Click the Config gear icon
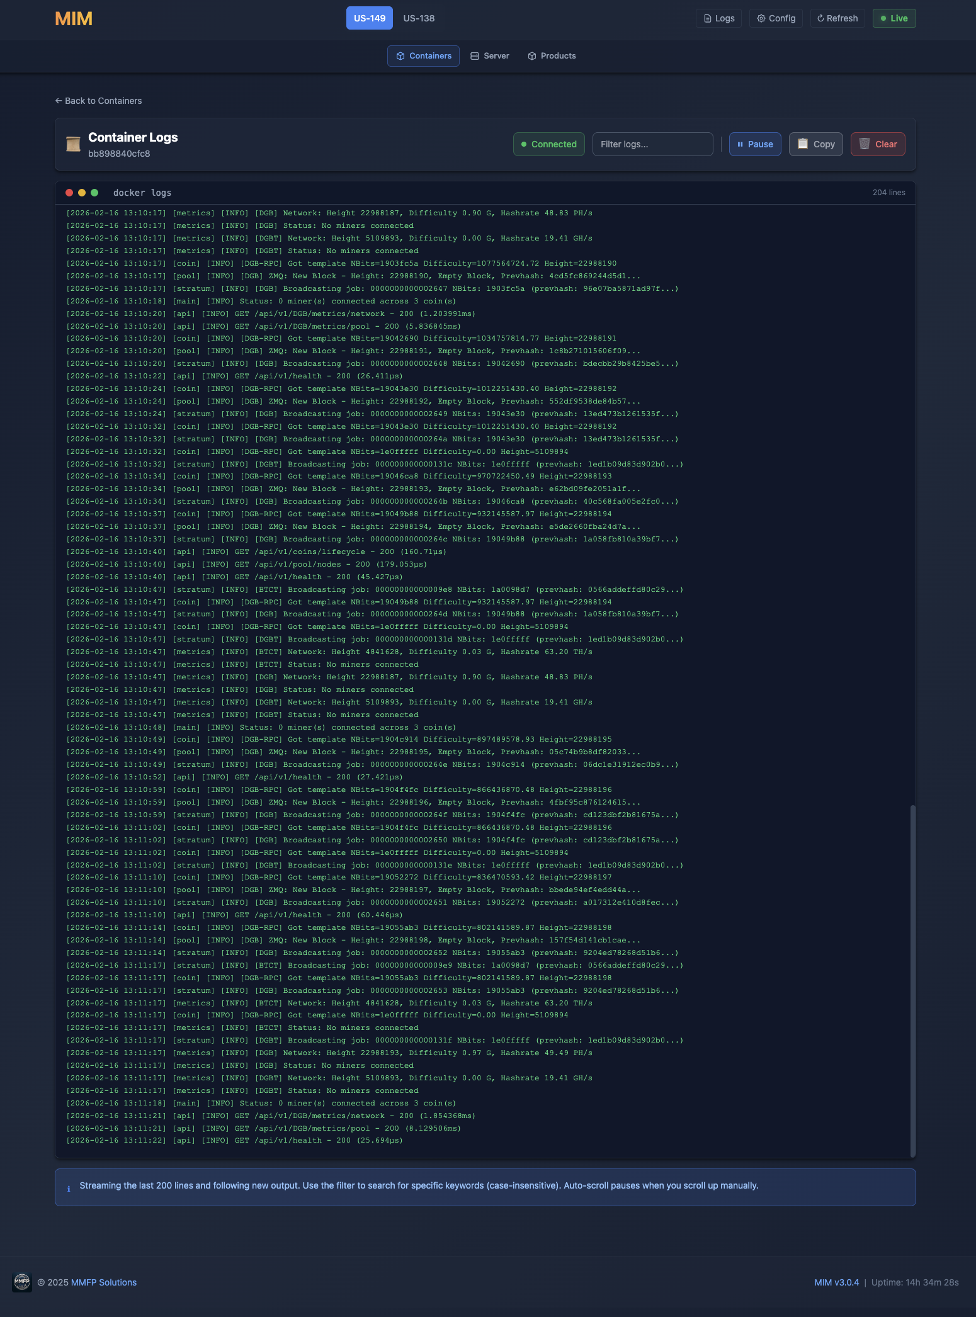 point(761,18)
